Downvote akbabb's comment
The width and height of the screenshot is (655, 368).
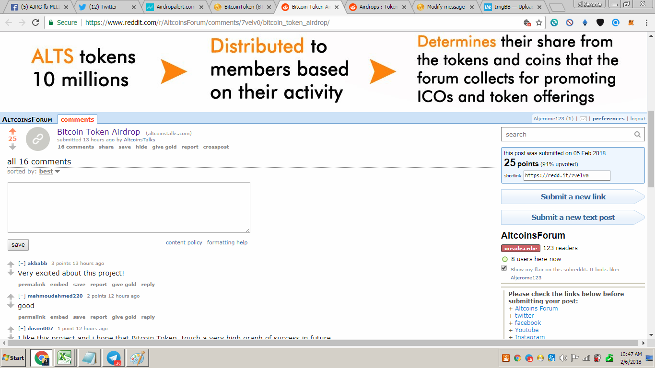tap(11, 273)
